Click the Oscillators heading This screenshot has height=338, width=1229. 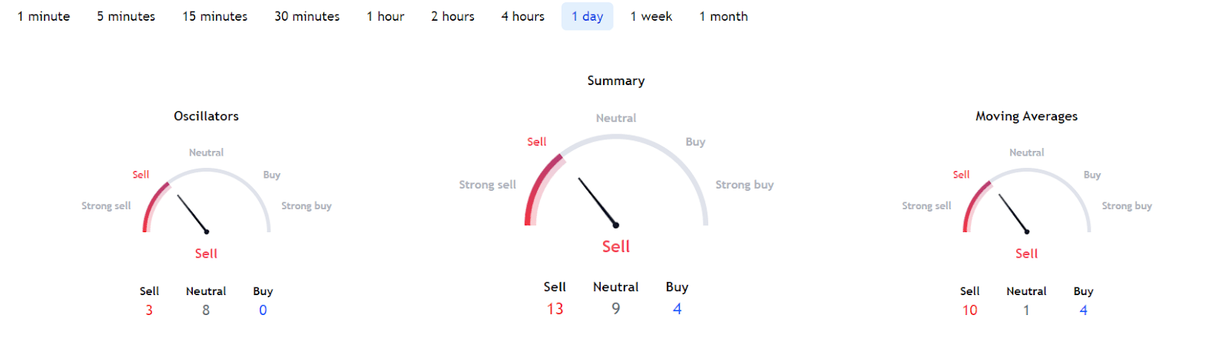tap(206, 116)
